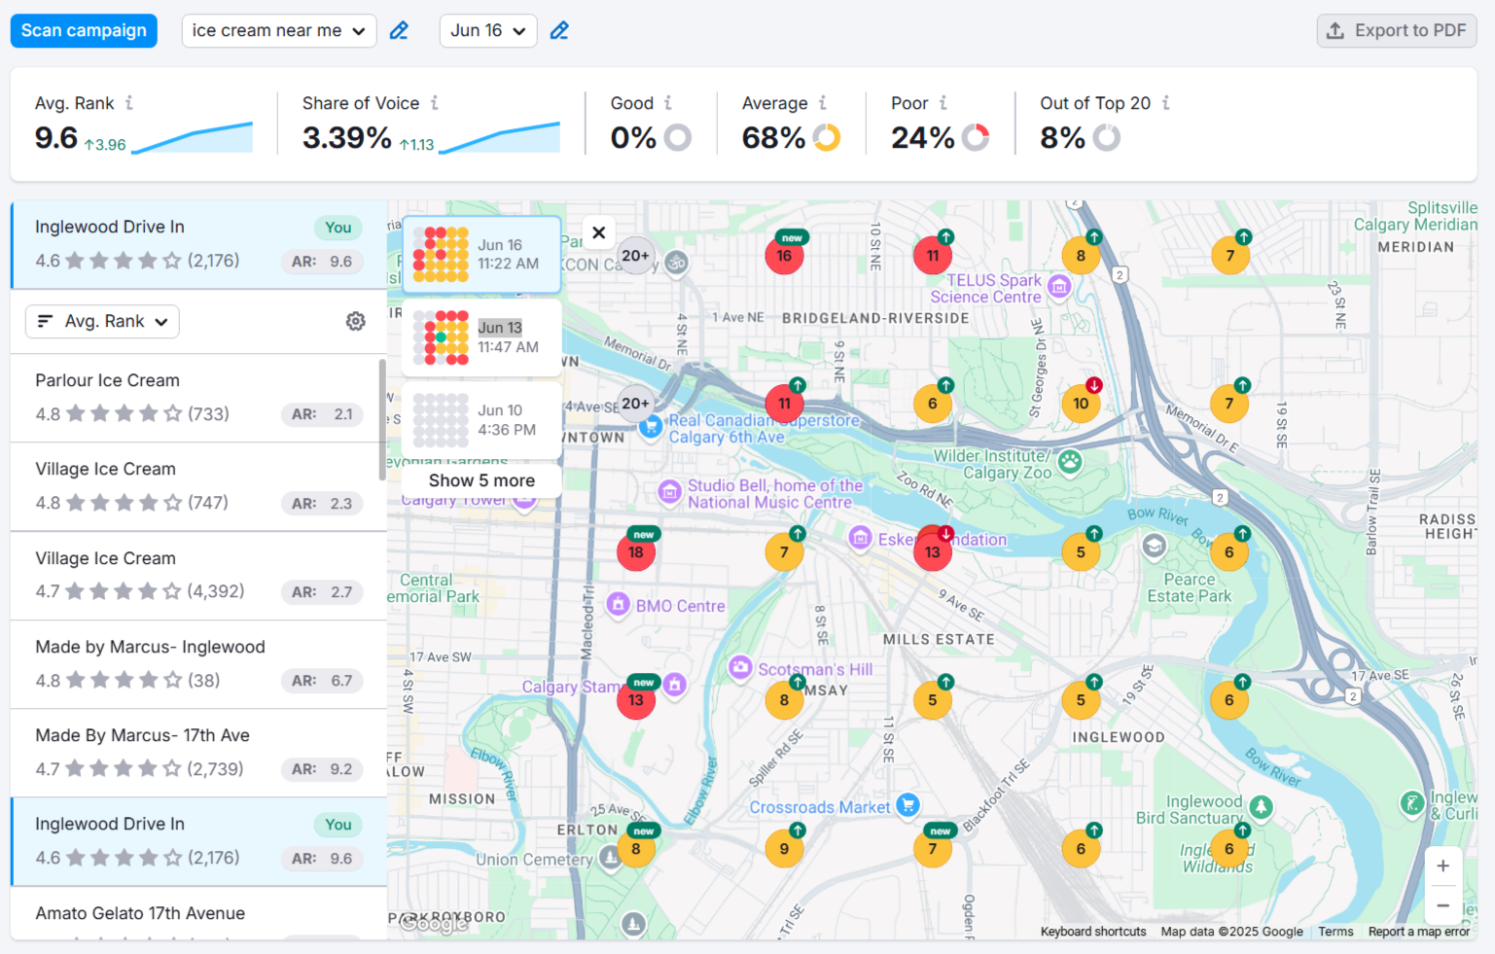1495x954 pixels.
Task: Edit the selected keyword with the pencil icon
Action: coord(399,30)
